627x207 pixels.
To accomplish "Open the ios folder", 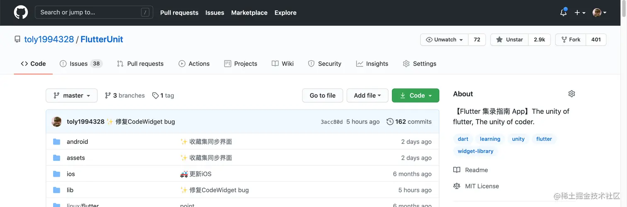I will [71, 174].
